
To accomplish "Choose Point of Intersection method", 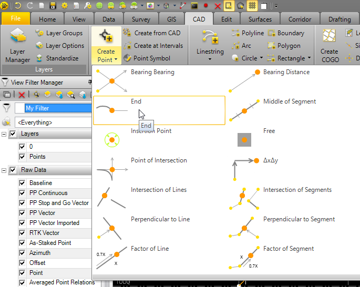I will [159, 169].
